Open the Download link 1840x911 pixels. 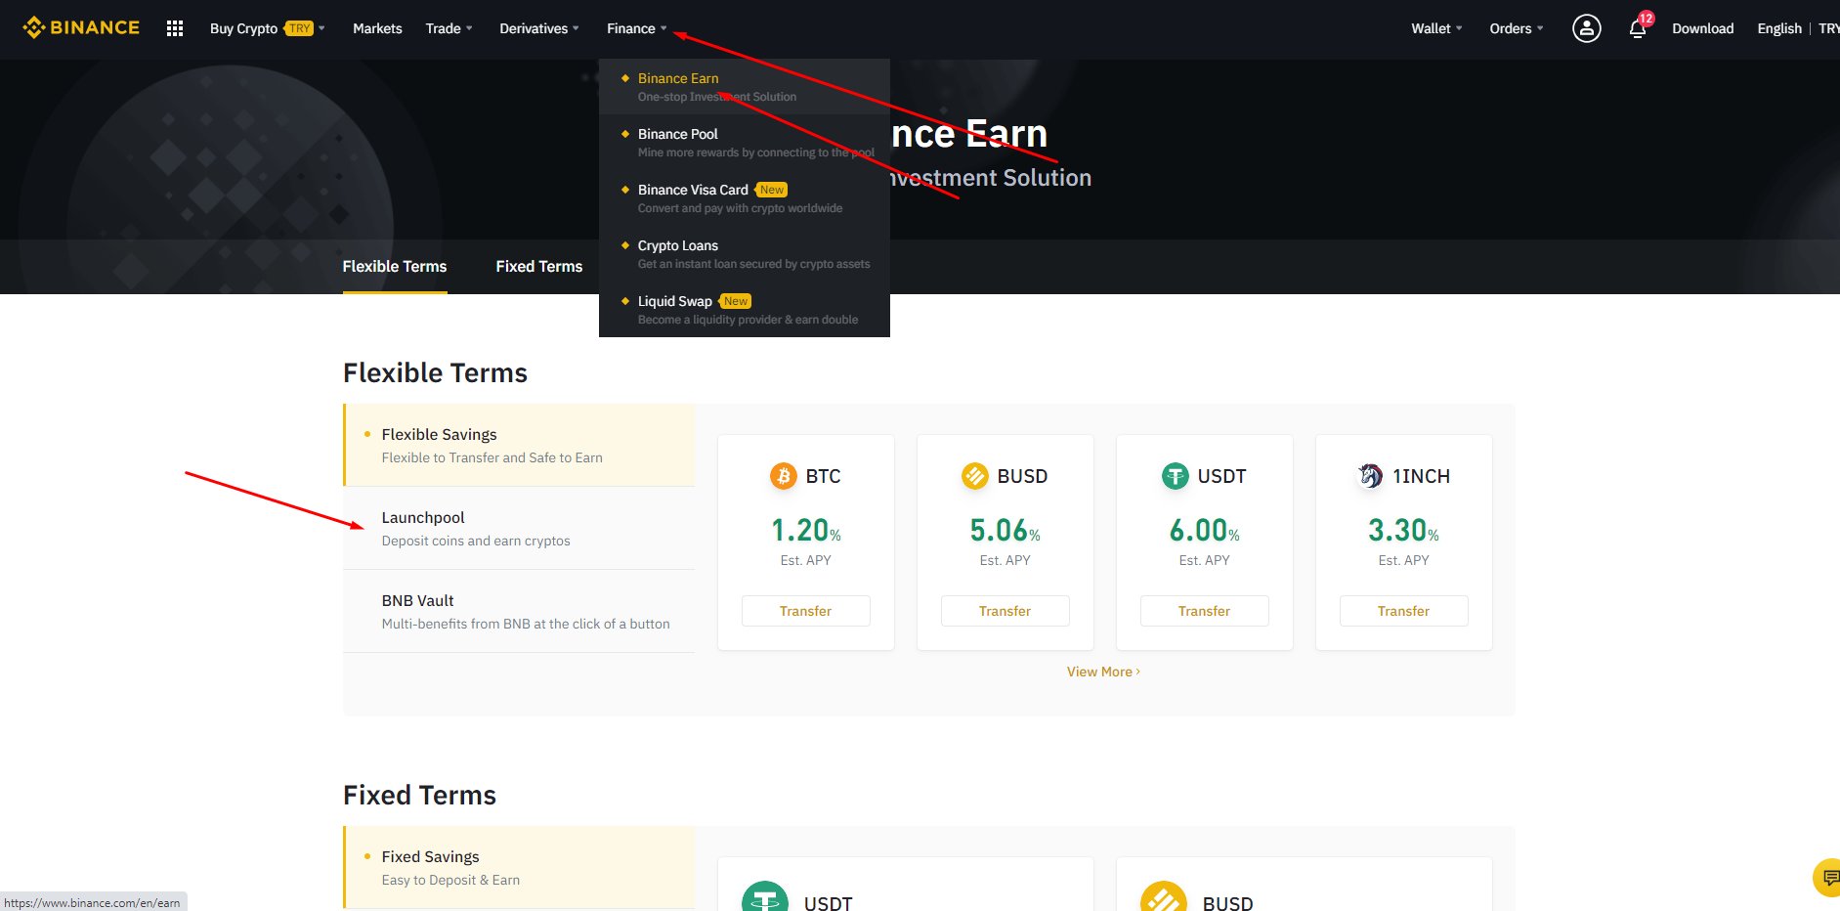point(1702,28)
